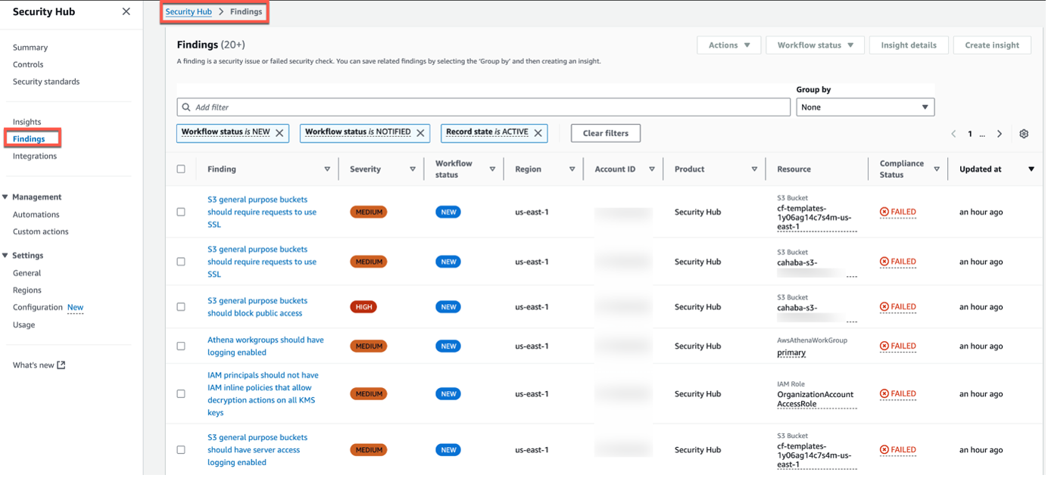Click the Clear filters button
The height and width of the screenshot is (478, 1048).
605,132
